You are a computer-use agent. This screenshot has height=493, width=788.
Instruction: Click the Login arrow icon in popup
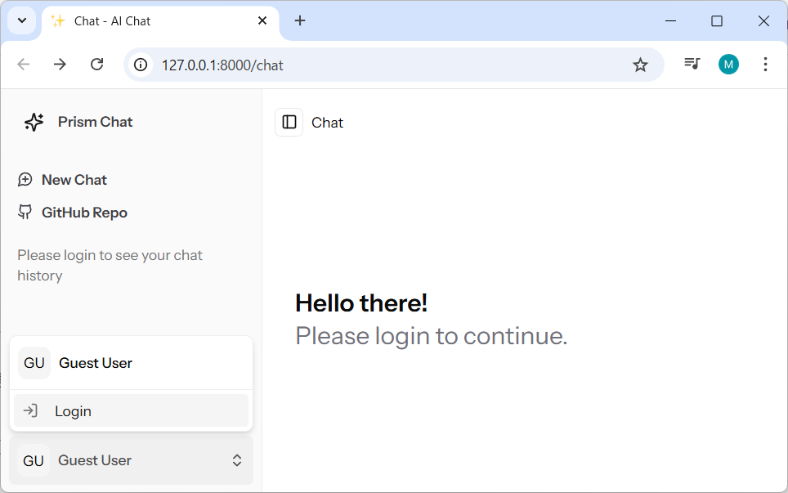pyautogui.click(x=30, y=411)
